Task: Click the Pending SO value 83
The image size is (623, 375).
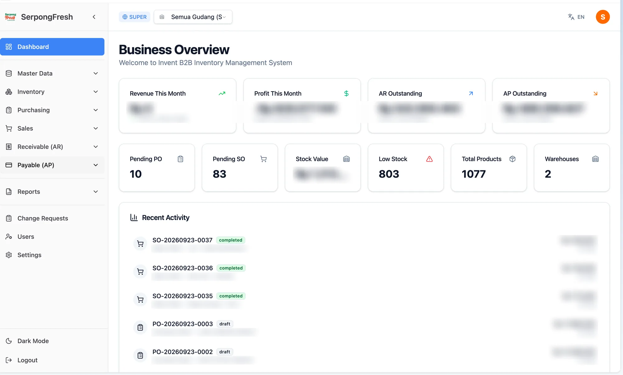Action: click(x=219, y=174)
